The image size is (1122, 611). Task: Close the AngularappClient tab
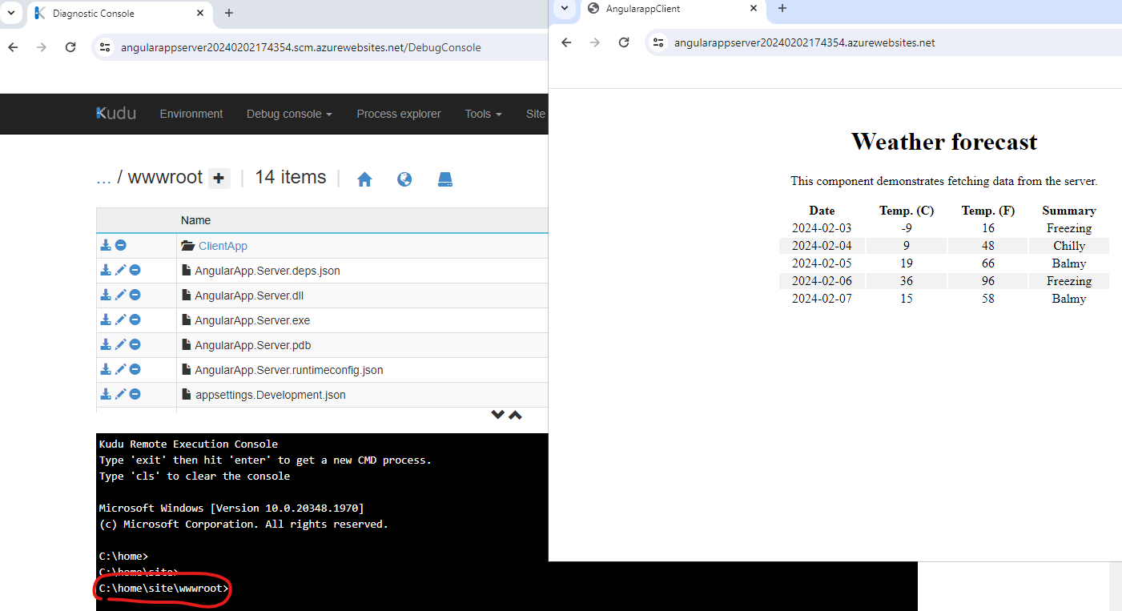753,8
